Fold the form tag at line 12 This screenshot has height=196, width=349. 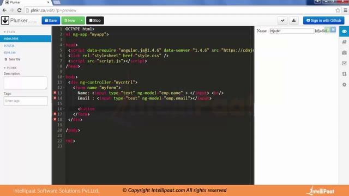(64, 88)
